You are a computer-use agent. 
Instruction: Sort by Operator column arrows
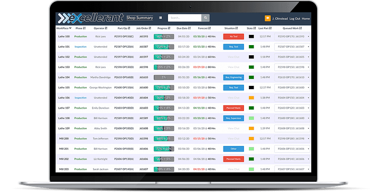[106, 28]
